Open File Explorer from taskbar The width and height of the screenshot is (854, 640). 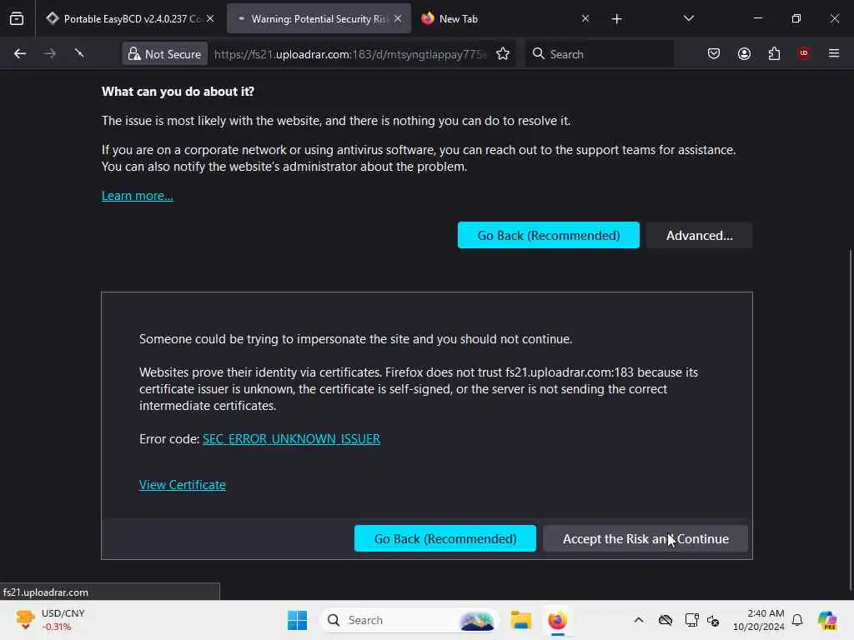pos(520,620)
